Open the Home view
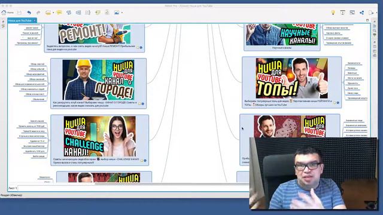The height and width of the screenshot is (215, 383). coord(7,13)
